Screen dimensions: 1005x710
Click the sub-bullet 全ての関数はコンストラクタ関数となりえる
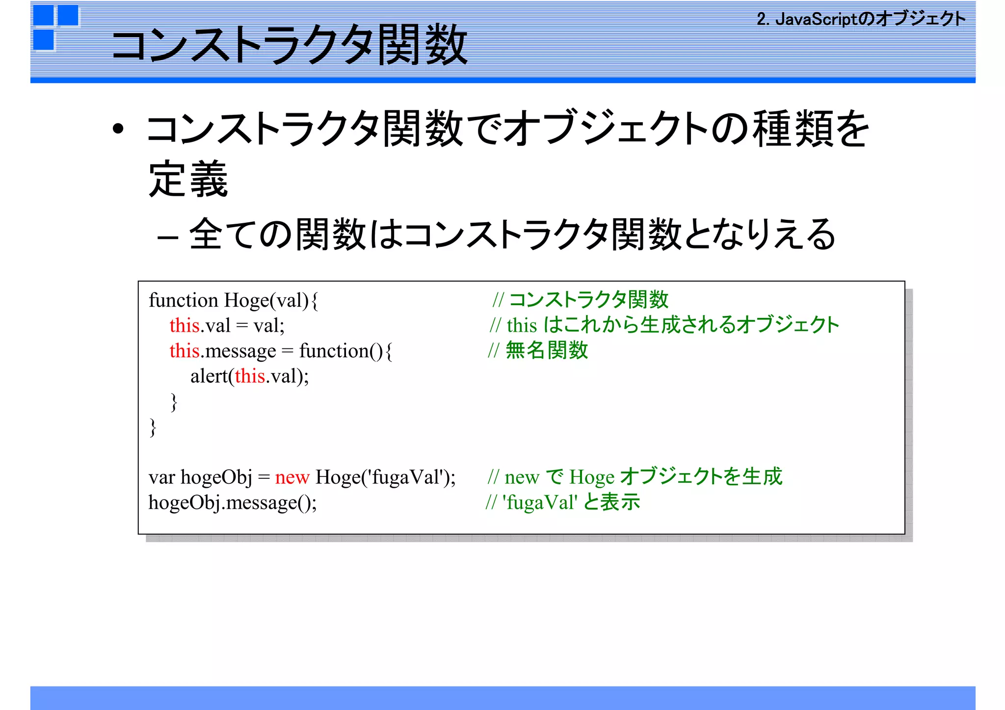pos(513,235)
